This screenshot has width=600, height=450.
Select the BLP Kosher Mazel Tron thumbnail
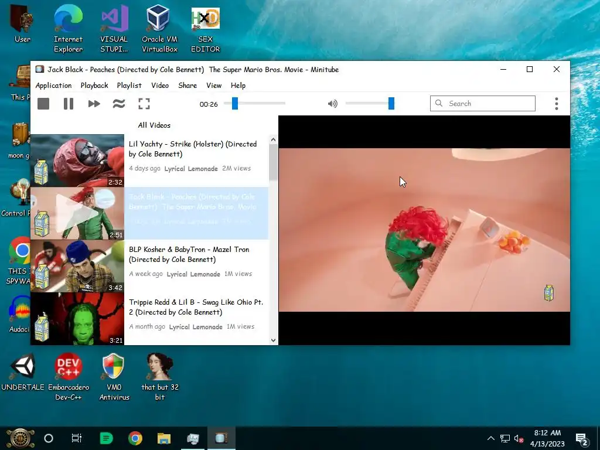pyautogui.click(x=77, y=266)
